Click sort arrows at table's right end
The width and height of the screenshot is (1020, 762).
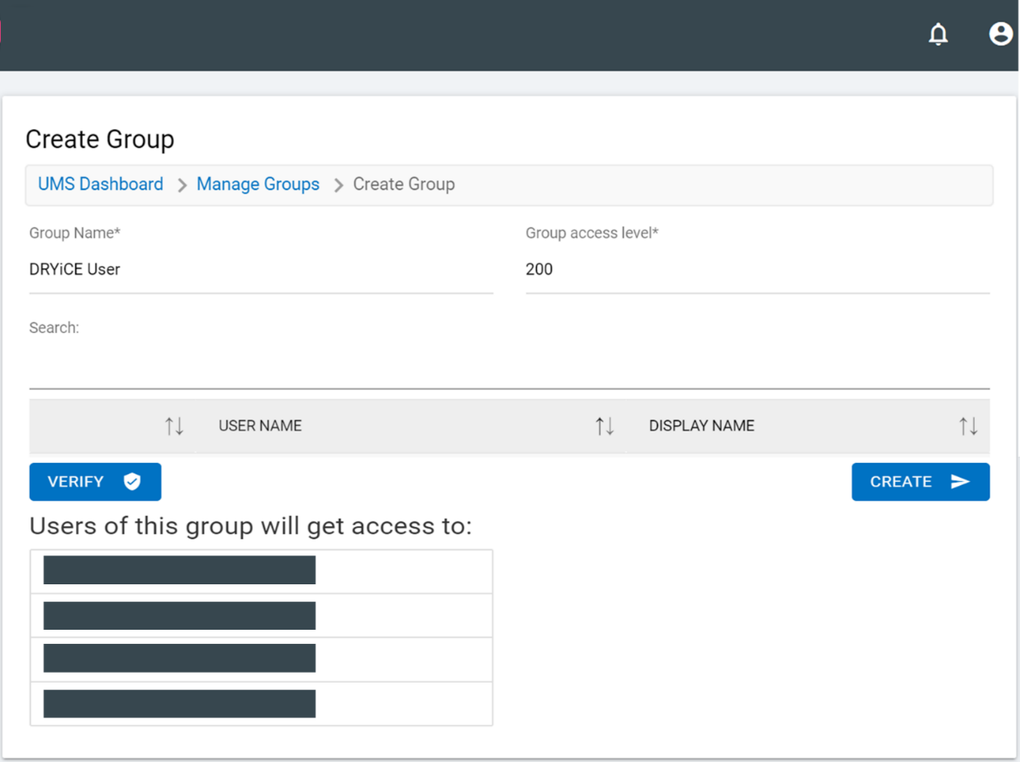tap(968, 426)
